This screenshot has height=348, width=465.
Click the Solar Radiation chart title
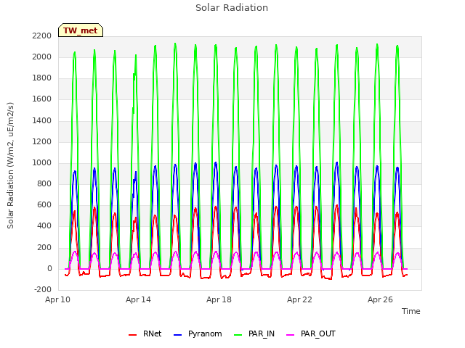tap(232, 8)
